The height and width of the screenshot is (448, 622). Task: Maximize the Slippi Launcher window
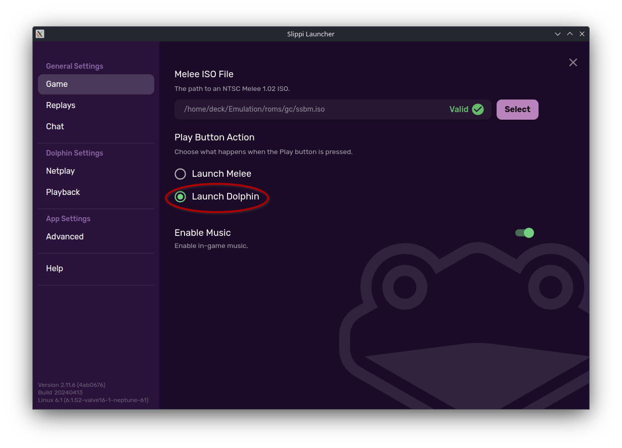570,34
